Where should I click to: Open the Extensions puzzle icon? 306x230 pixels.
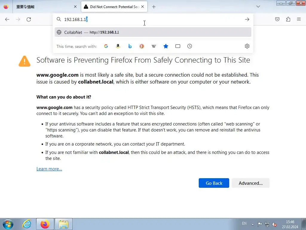tap(288, 19)
